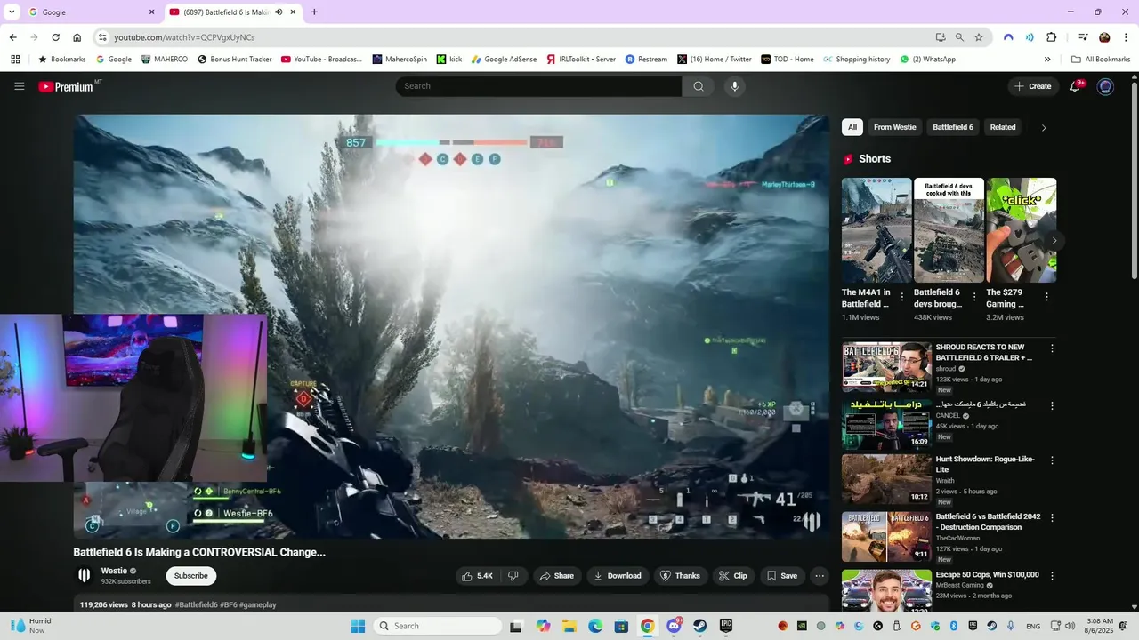Open options for Hunt Showdown video
This screenshot has height=640, width=1139.
1052,460
